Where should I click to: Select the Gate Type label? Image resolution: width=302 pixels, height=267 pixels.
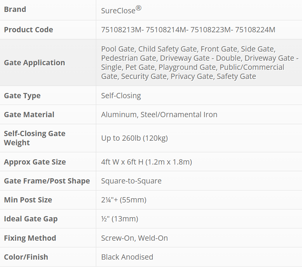click(x=22, y=95)
